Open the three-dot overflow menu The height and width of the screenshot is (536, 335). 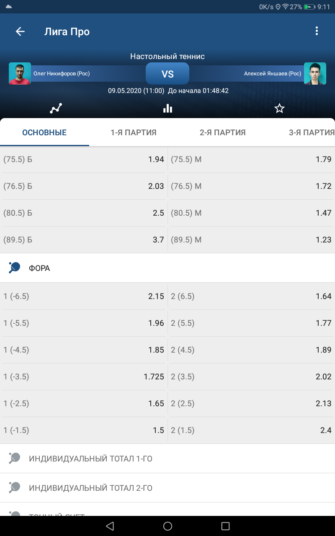[x=317, y=31]
